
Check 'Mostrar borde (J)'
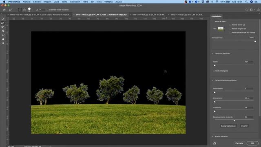point(230,25)
